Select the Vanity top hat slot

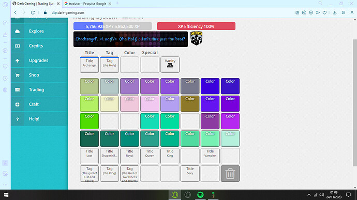coord(170,65)
